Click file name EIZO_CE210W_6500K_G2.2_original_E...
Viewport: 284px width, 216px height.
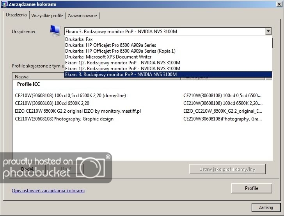[223, 111]
